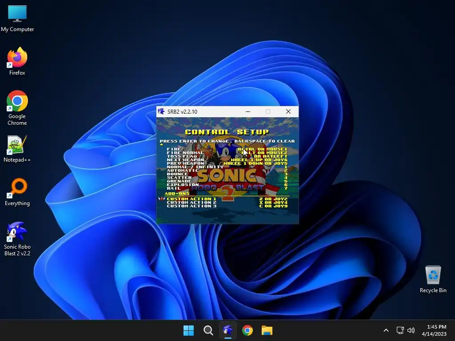Open the Sonic Robo Blast 2 desktop shortcut

click(17, 238)
